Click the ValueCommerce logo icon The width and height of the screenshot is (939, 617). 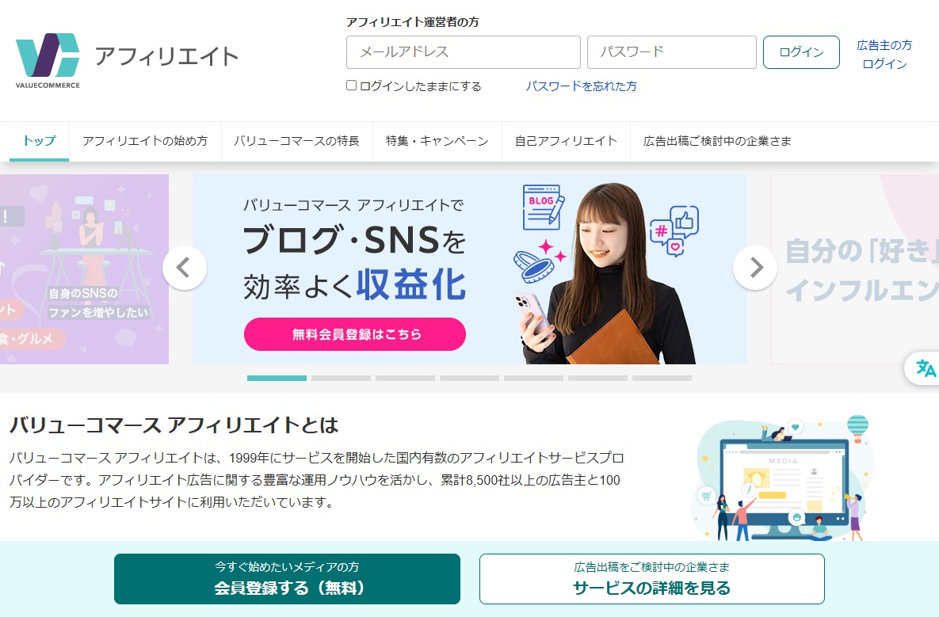coord(48,55)
